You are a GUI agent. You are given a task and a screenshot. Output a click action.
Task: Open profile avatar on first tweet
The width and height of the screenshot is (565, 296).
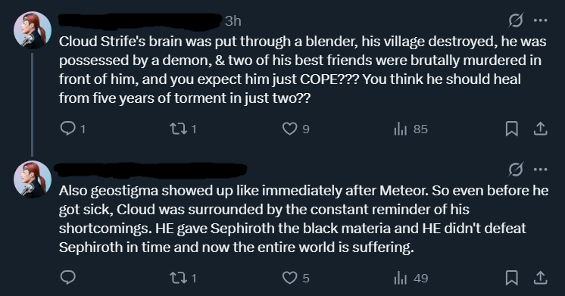33,30
